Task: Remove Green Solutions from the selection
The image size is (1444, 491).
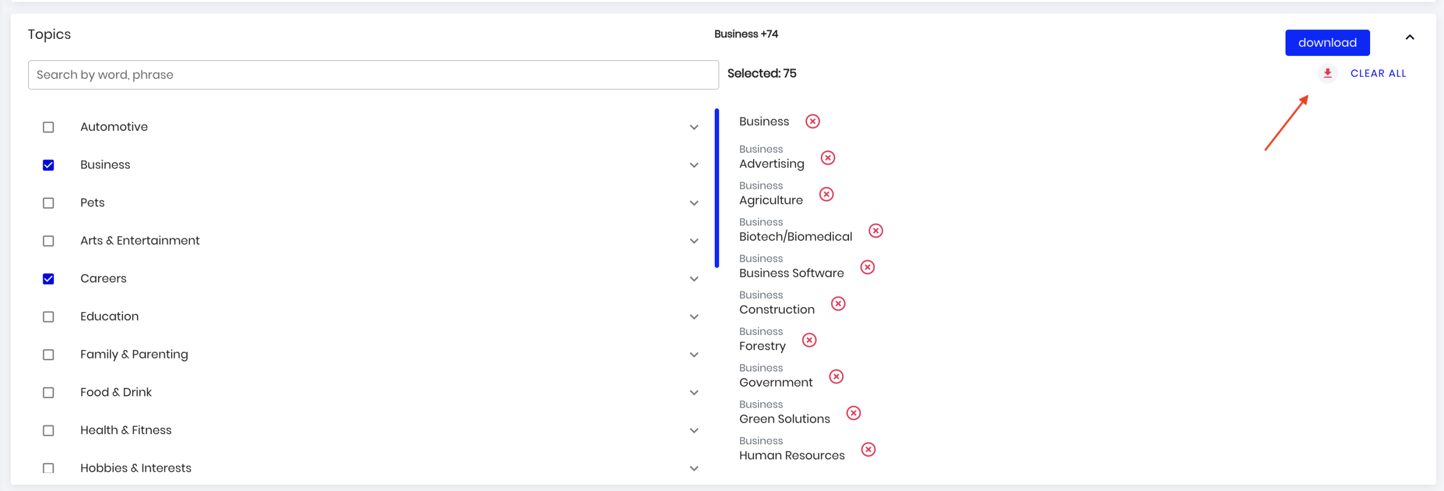Action: coord(853,413)
